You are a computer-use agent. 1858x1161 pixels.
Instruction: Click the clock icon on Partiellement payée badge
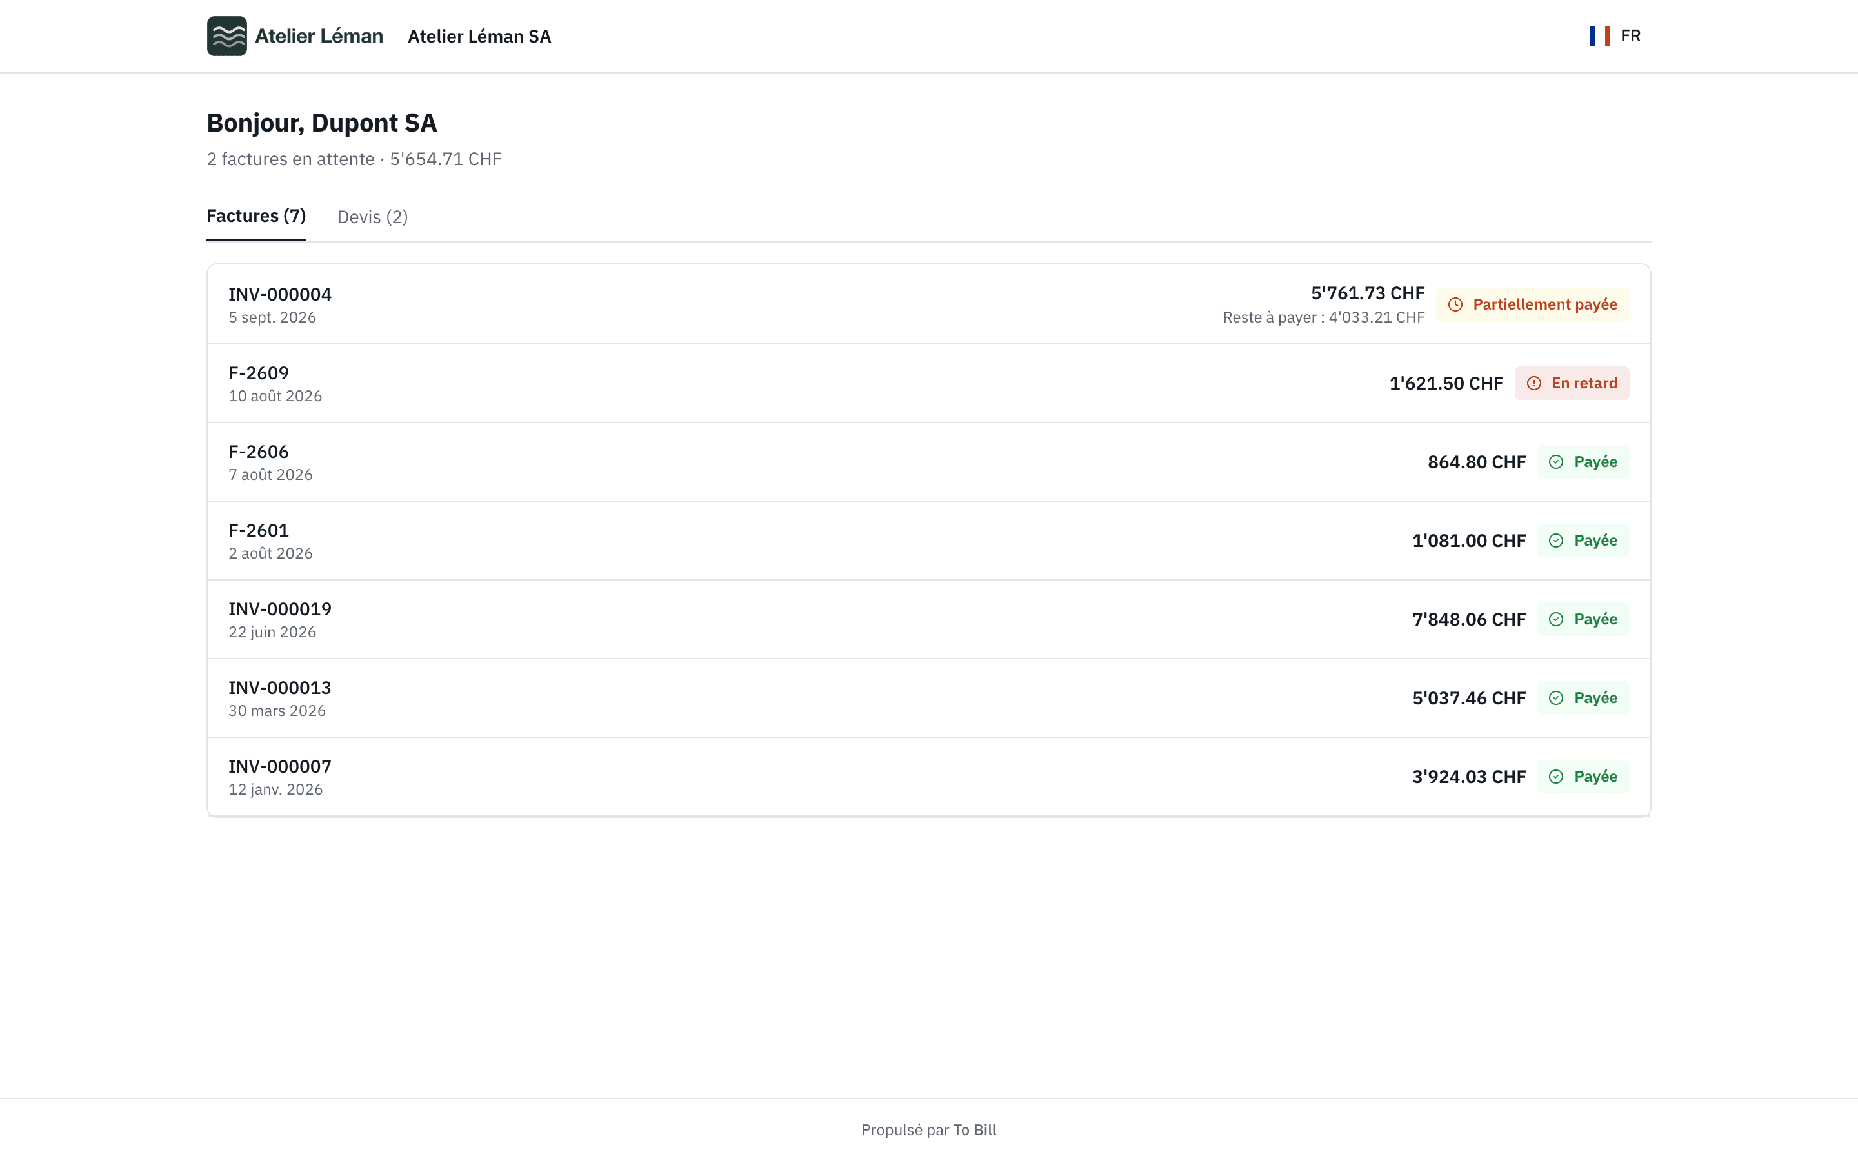click(x=1455, y=305)
